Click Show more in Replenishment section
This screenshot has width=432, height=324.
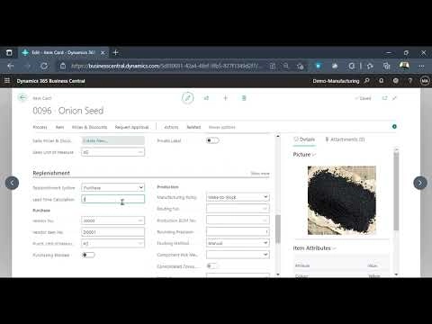pos(260,174)
